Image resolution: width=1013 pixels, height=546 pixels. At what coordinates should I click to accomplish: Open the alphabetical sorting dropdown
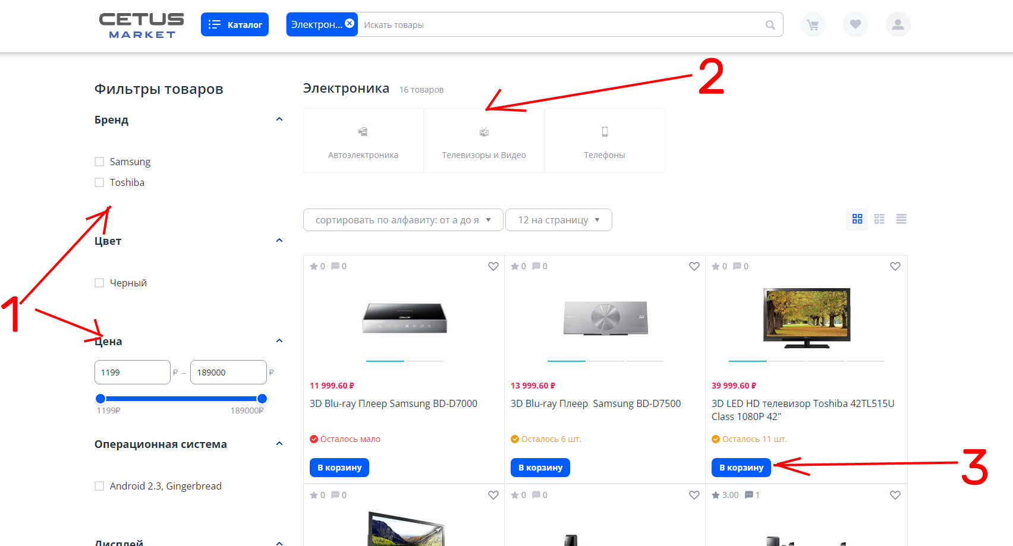(403, 220)
